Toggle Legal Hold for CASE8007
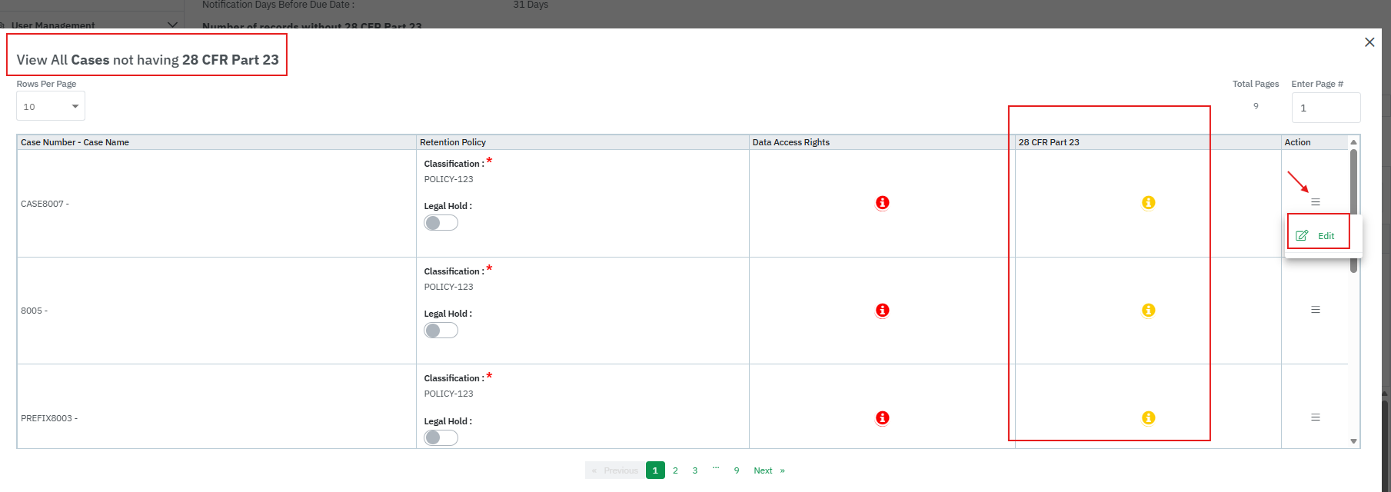Viewport: 1391px width, 492px height. pyautogui.click(x=441, y=223)
